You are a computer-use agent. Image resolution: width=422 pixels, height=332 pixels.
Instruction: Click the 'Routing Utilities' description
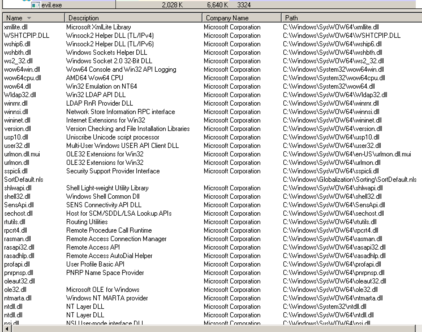[87, 222]
